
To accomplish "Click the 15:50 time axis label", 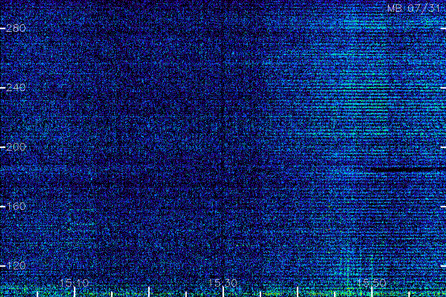I will click(372, 283).
